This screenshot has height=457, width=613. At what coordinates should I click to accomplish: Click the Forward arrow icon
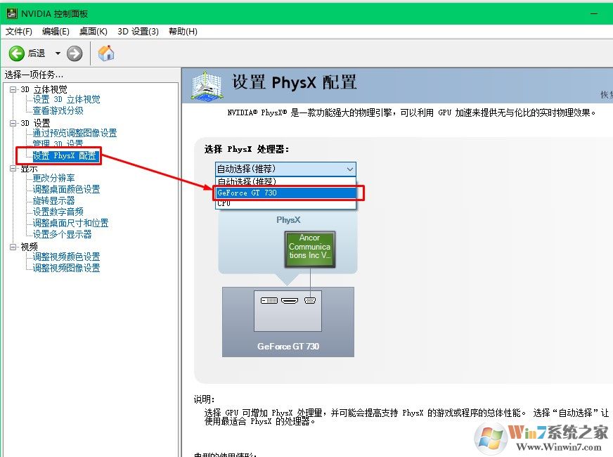75,53
